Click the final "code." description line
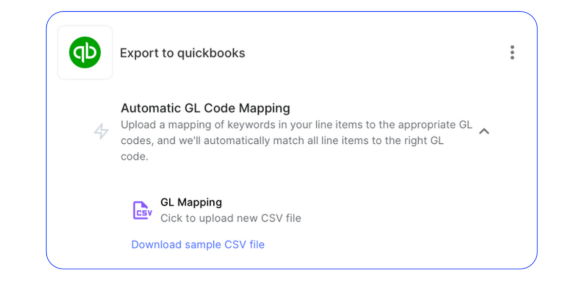 134,157
